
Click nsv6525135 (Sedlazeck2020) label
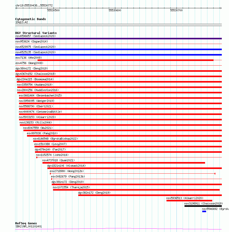click(36, 52)
